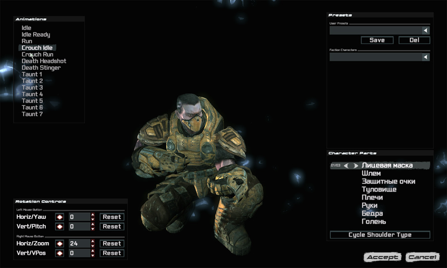Select the Vert/Pitch diamond drag icon
447x268 pixels.
[59, 227]
